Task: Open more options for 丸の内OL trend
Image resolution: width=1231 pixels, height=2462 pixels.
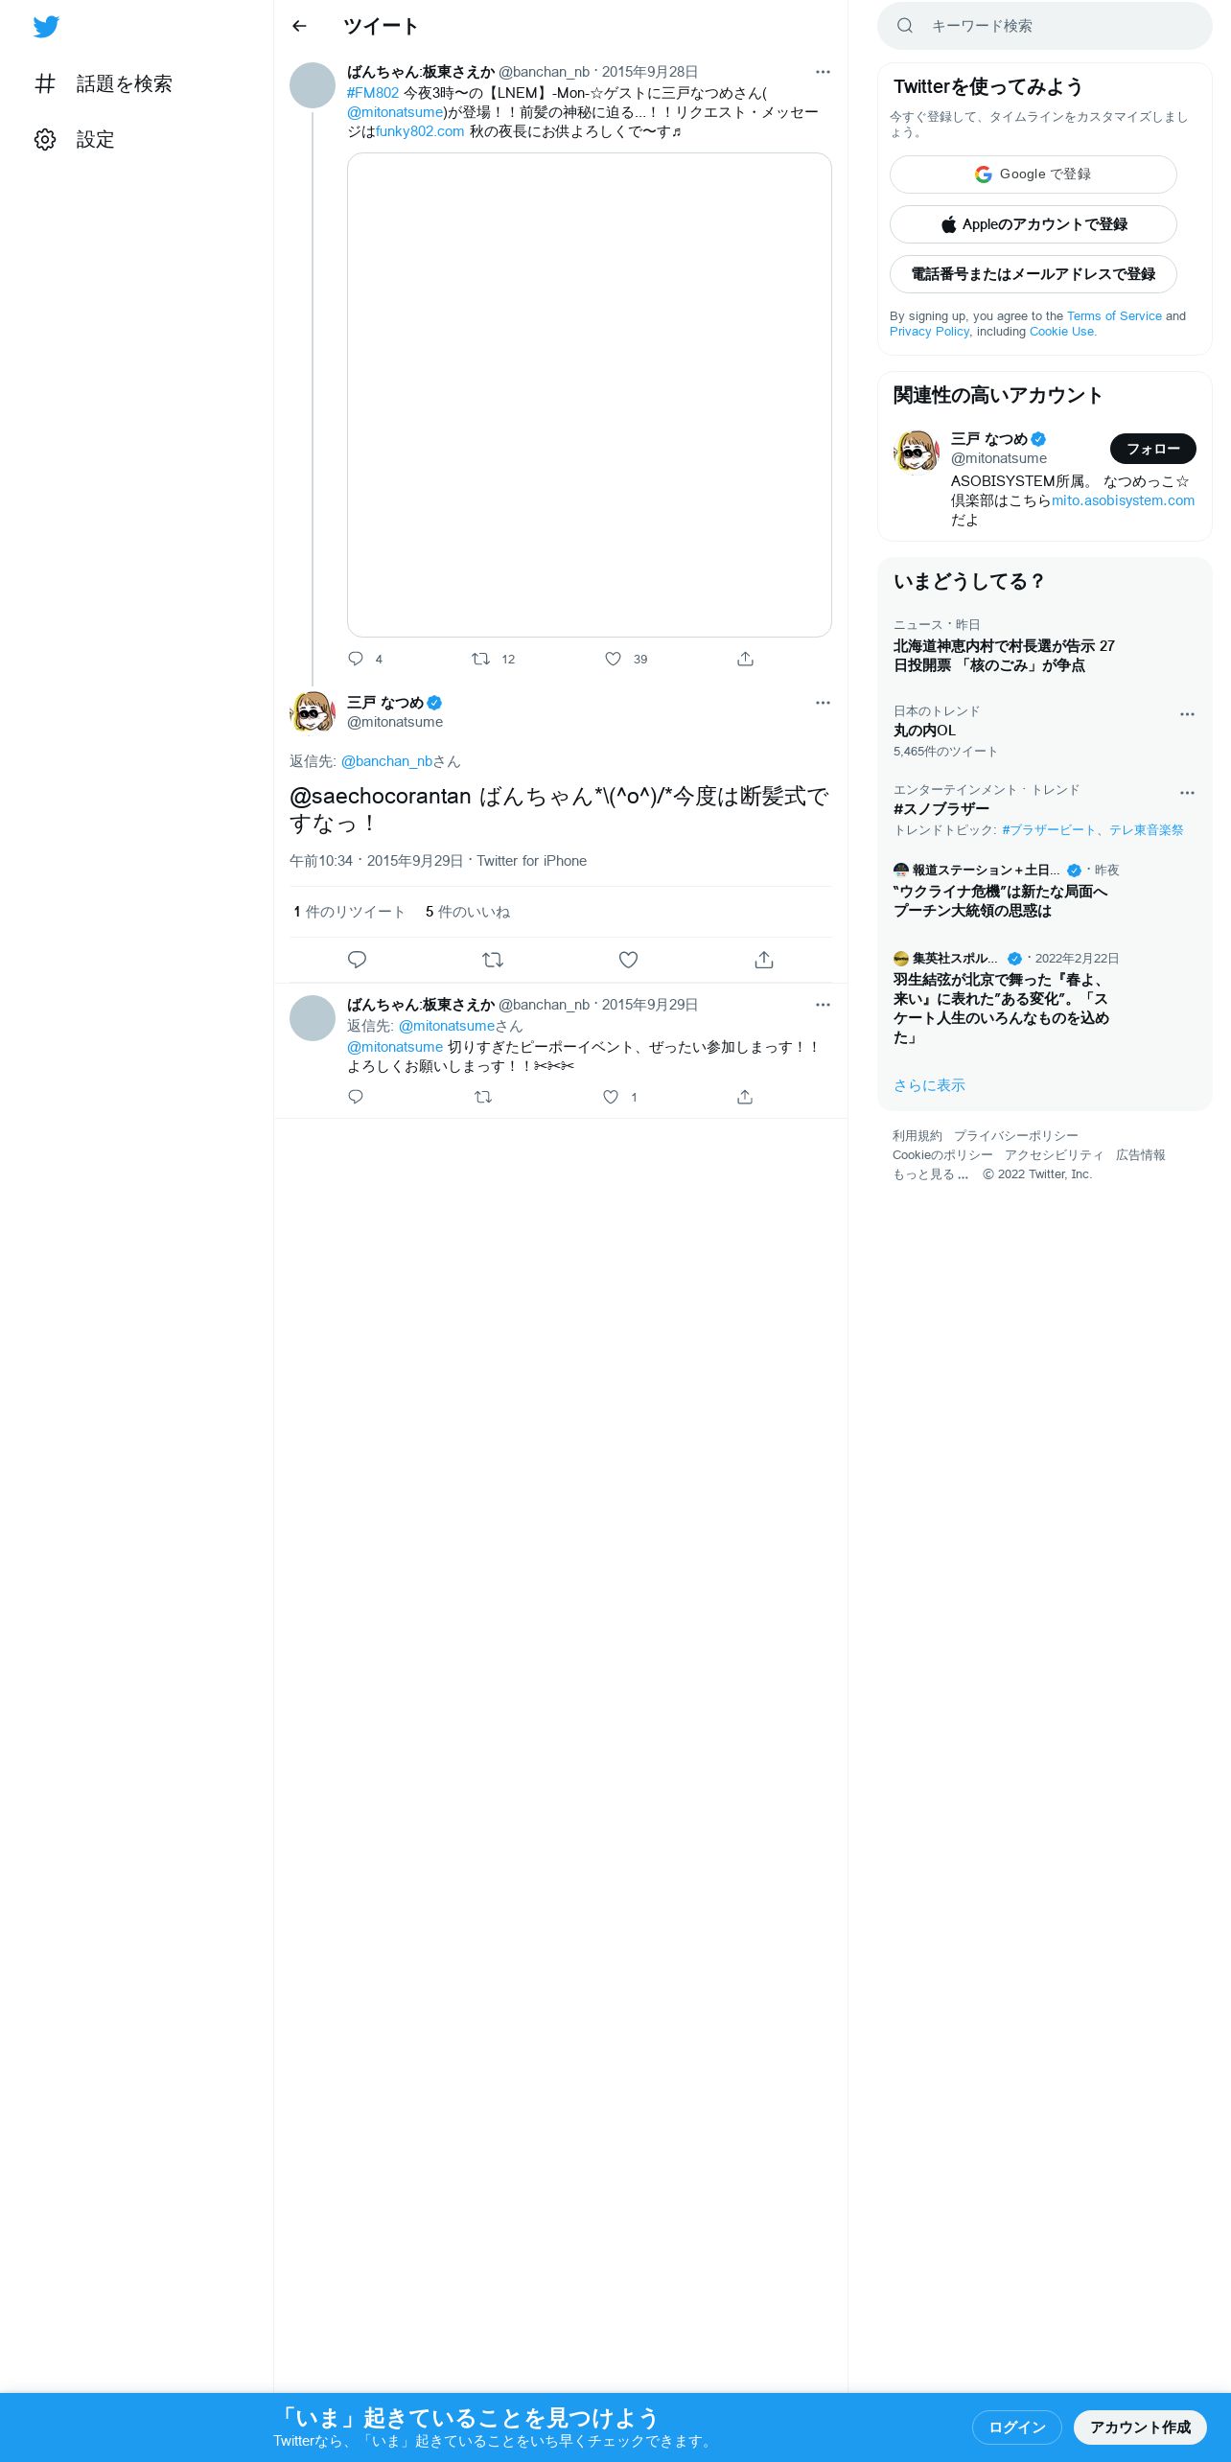Action: pyautogui.click(x=1187, y=714)
